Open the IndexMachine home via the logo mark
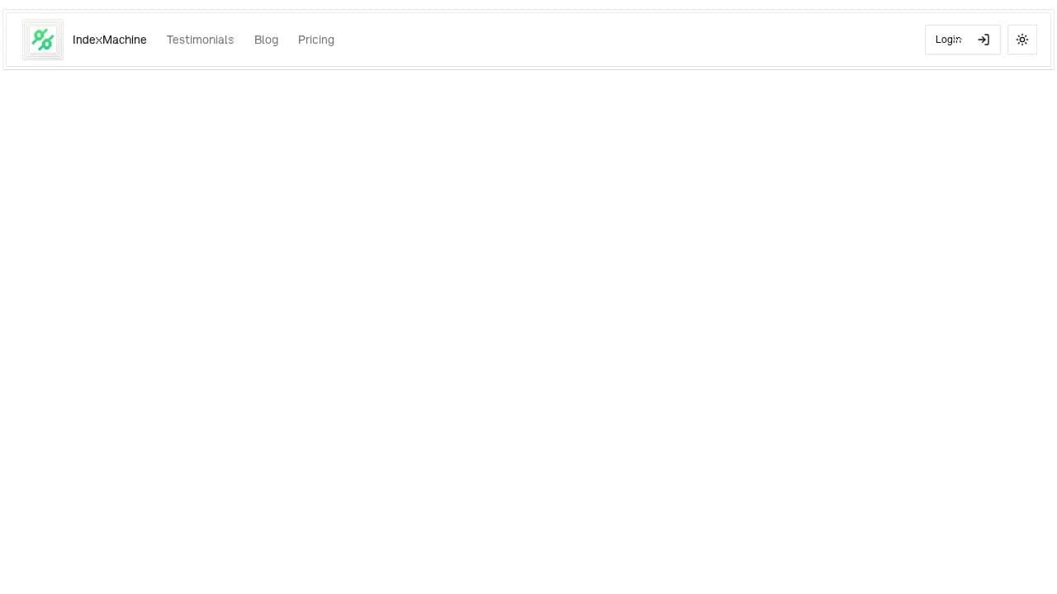Image resolution: width=1057 pixels, height=594 pixels. coord(43,39)
